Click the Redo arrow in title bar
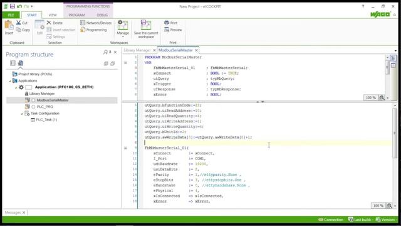Viewport: 401px width, 226px height. pos(26,6)
